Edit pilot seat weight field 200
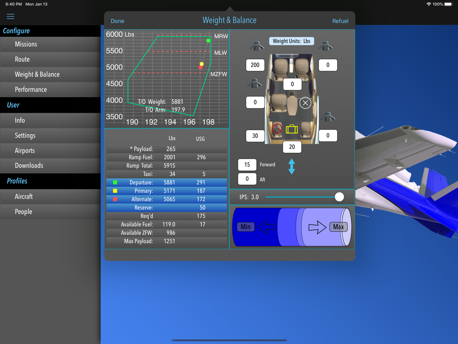 click(255, 65)
